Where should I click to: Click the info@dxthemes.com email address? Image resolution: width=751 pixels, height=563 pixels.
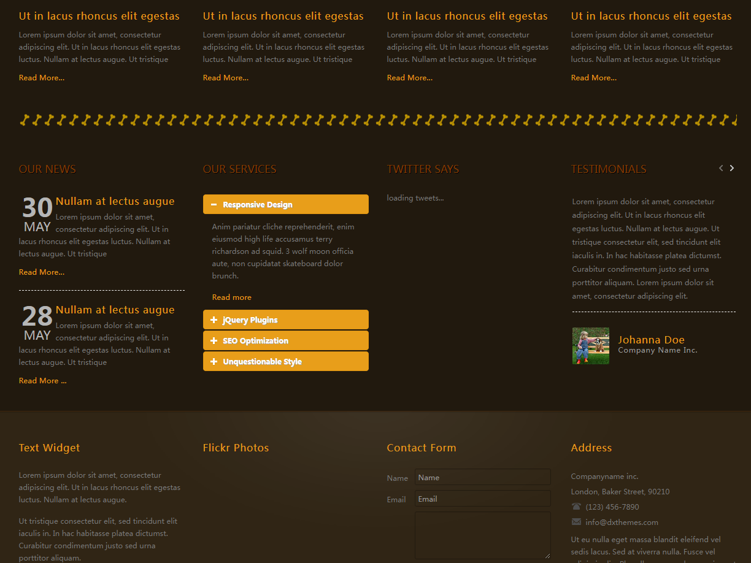pos(622,523)
